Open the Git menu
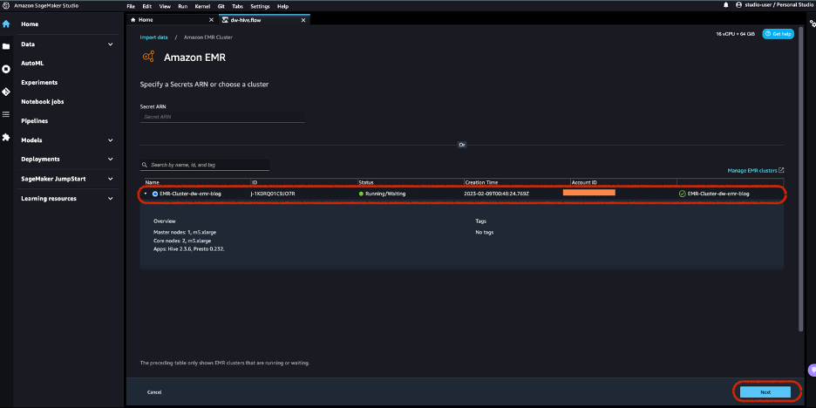Image resolution: width=816 pixels, height=408 pixels. click(x=221, y=6)
